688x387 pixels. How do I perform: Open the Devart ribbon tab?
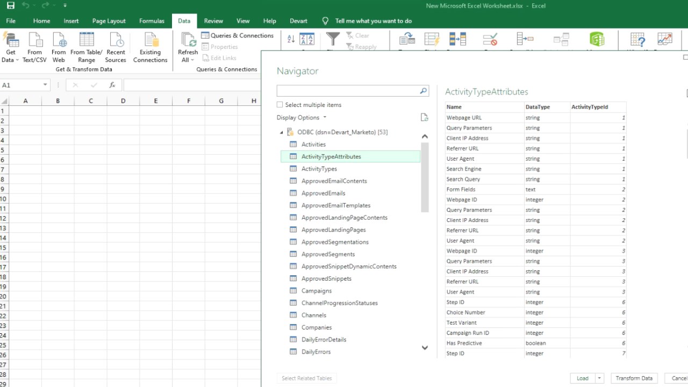298,21
